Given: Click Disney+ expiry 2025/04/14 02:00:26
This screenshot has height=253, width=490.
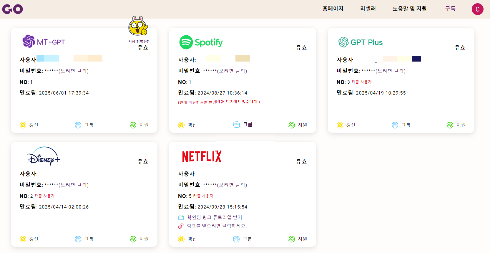Looking at the screenshot, I should [x=64, y=207].
